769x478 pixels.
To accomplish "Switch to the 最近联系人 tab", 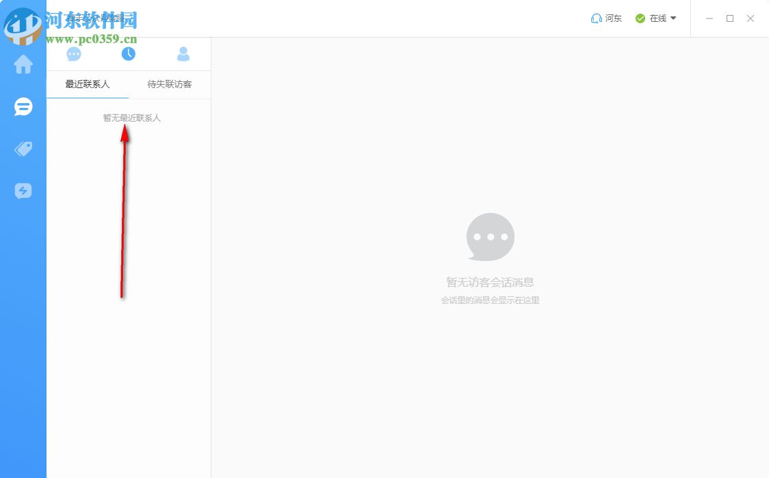I will (x=87, y=85).
